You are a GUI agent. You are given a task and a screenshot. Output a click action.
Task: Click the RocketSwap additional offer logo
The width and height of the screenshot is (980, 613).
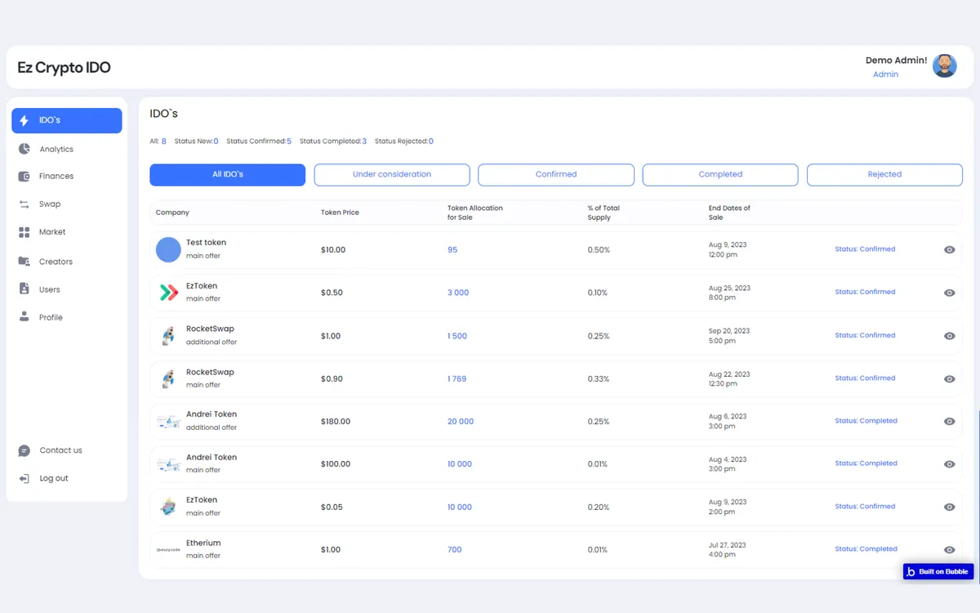point(168,335)
